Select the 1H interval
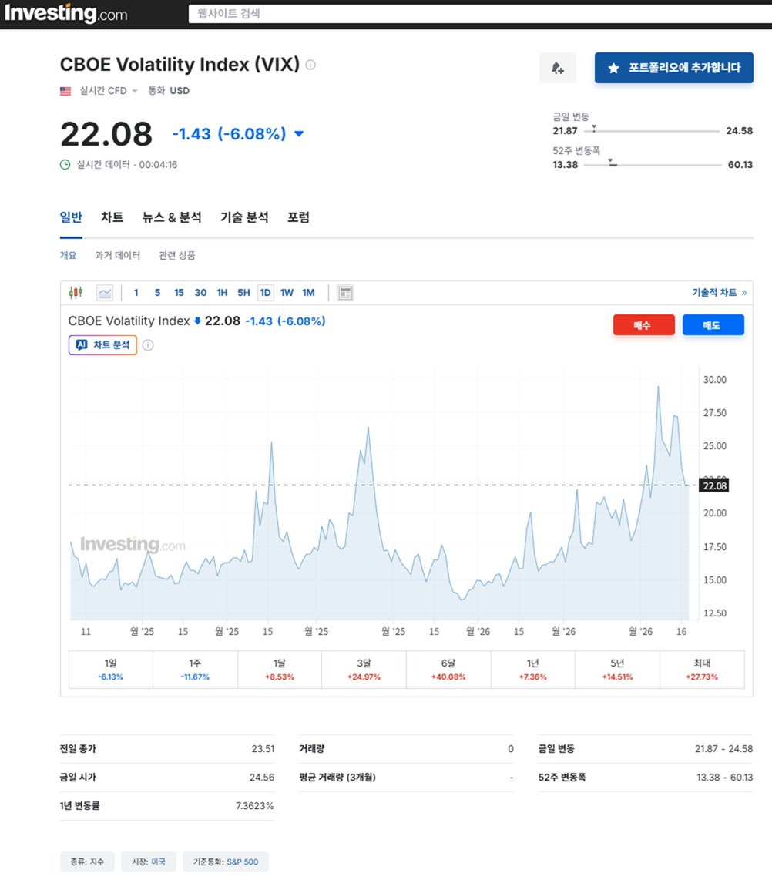The width and height of the screenshot is (772, 880). 222,292
